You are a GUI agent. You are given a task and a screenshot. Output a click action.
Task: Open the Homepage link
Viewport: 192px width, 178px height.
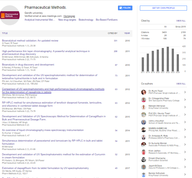69,16
